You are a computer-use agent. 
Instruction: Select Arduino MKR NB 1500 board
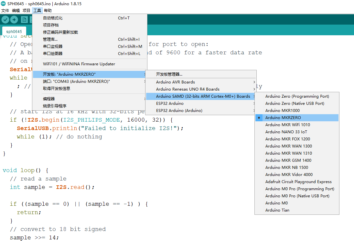point(297,167)
